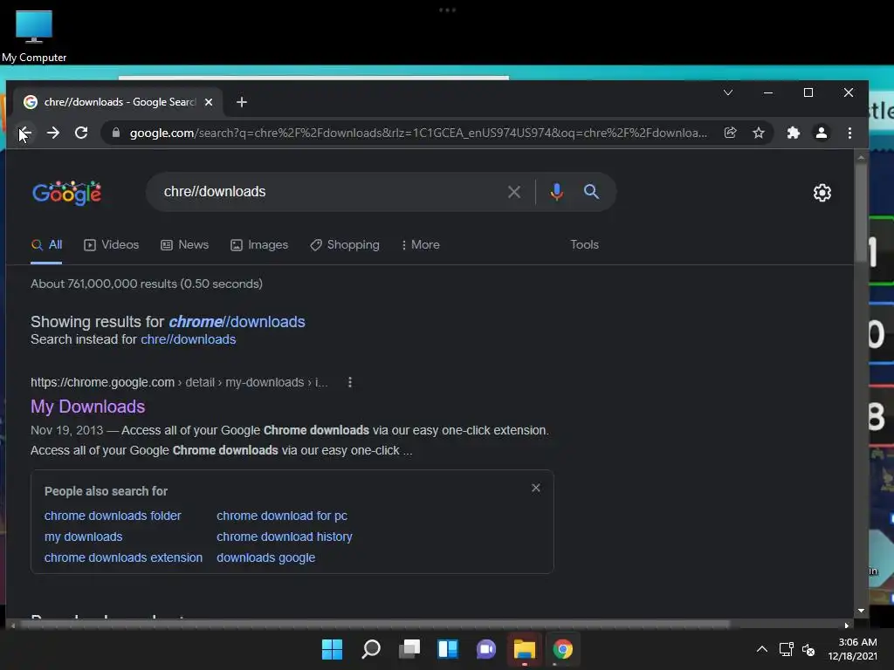Open Windows taskbar search
894x670 pixels.
(x=370, y=649)
